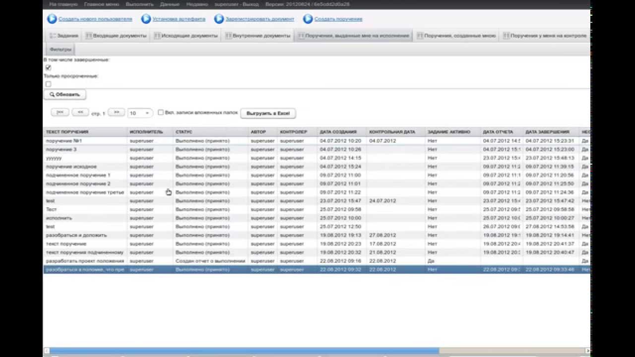The width and height of the screenshot is (635, 357).
Task: Click the icon on 'Входящие документы' tab
Action: pos(89,36)
